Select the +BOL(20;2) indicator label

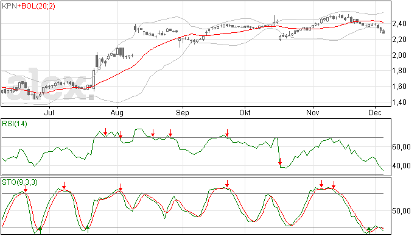coord(36,6)
